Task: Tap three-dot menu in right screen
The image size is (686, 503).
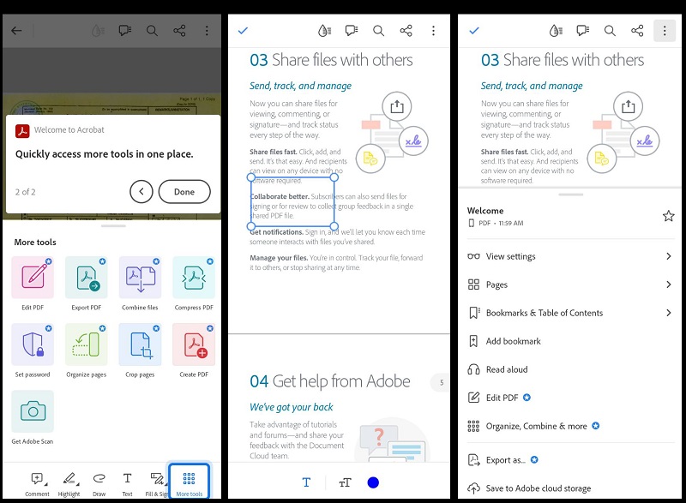Action: 665,31
